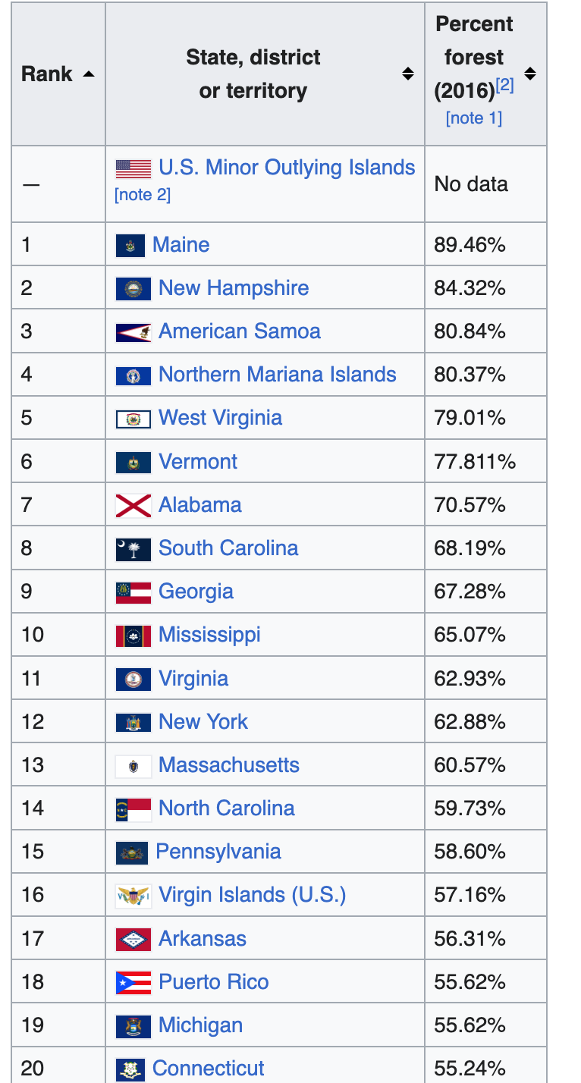Click the Puerto Rico flag icon
The image size is (581, 1083).
coord(133,982)
